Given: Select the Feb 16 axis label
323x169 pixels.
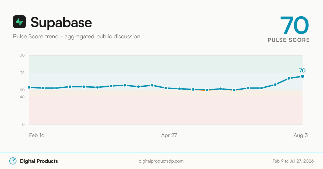Looking at the screenshot, I should (37, 135).
